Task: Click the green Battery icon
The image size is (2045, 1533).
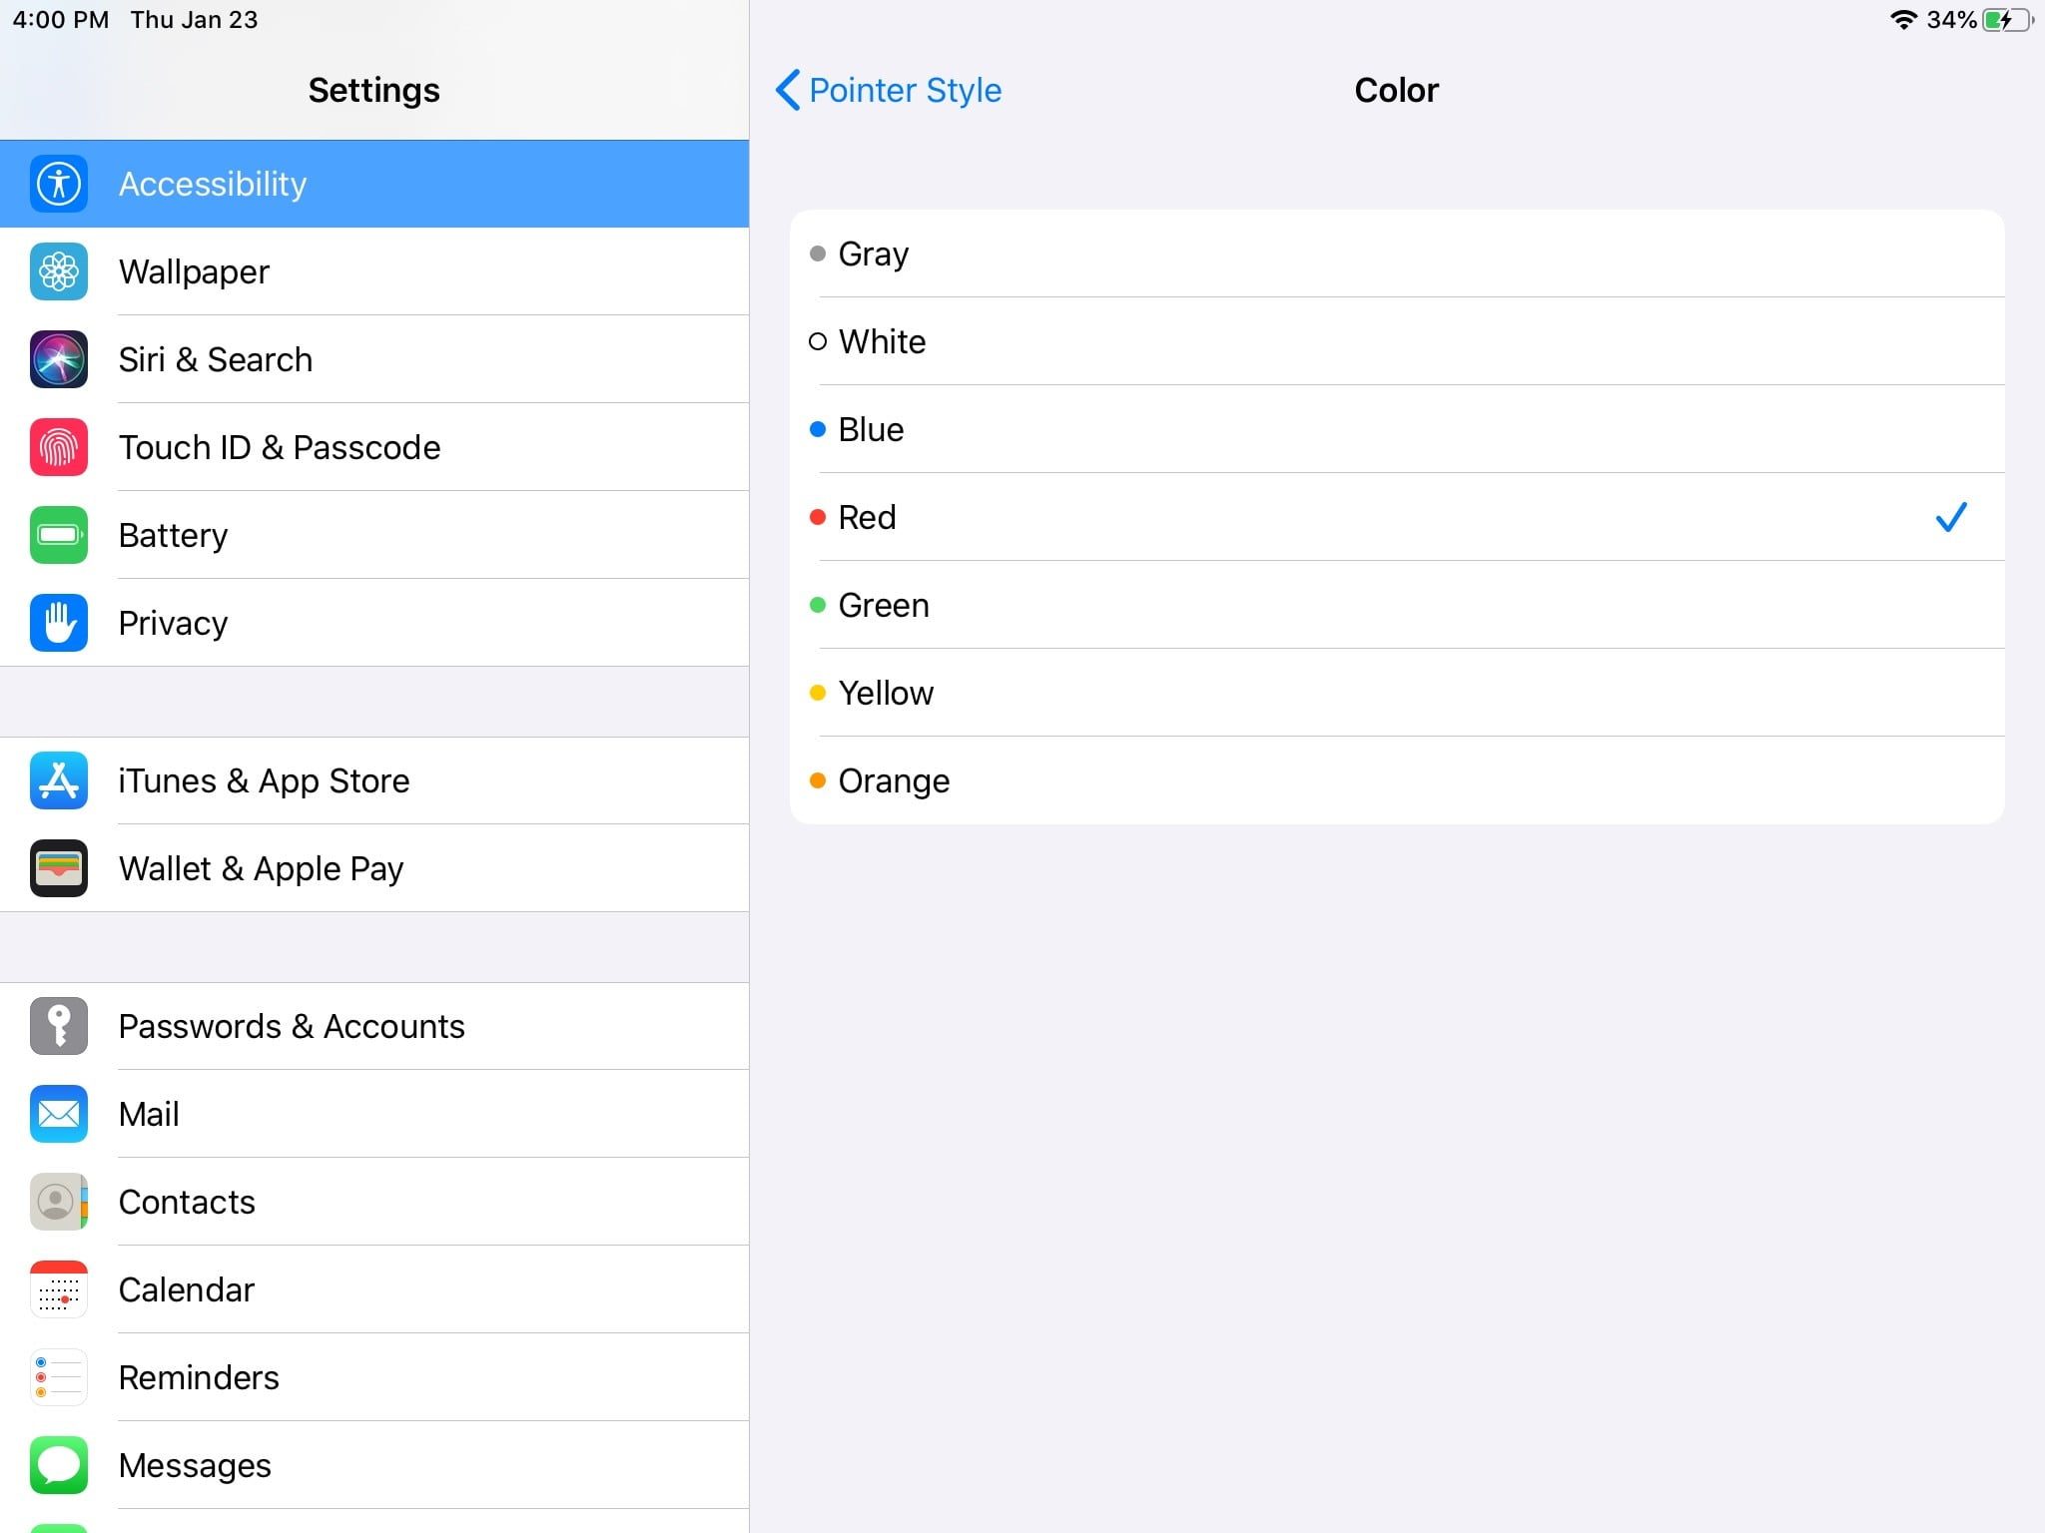Action: click(x=58, y=535)
